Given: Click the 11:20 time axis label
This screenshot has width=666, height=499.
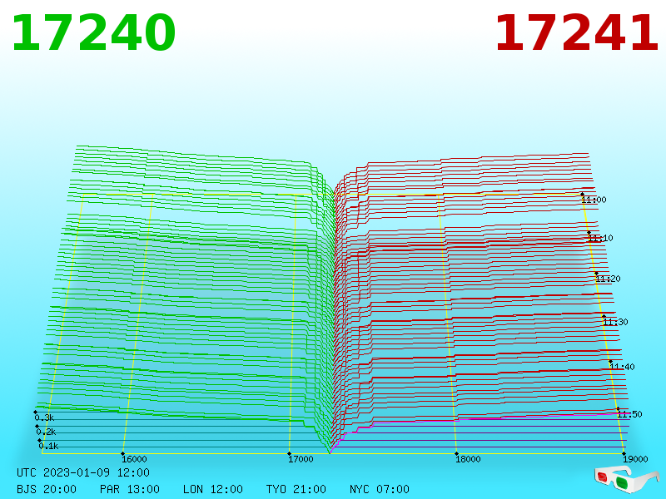Looking at the screenshot, I should click(608, 279).
